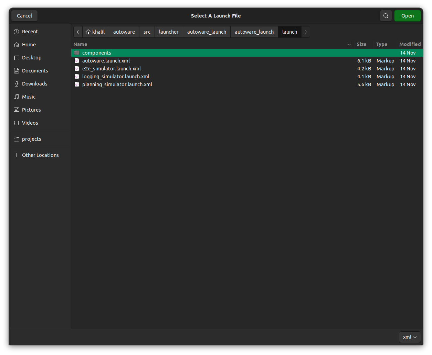The image size is (432, 355).
Task: Select the launcher breadcrumb segment
Action: (169, 32)
